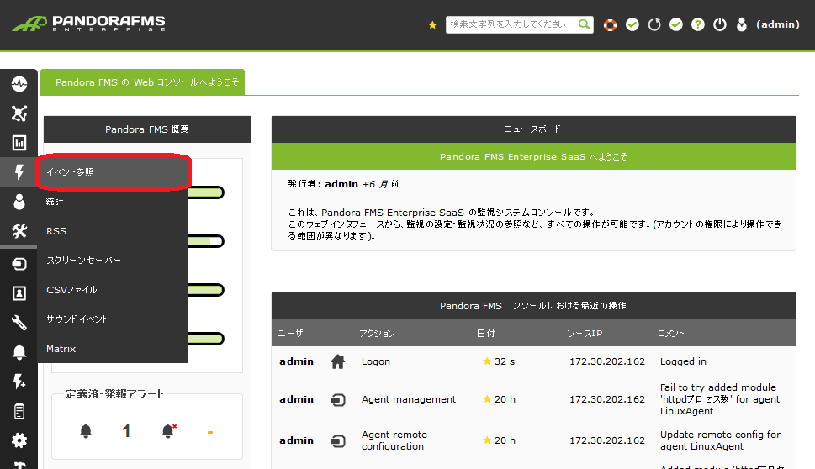Select RSS menu entry
Screen dimensions: 815x469
click(113, 231)
